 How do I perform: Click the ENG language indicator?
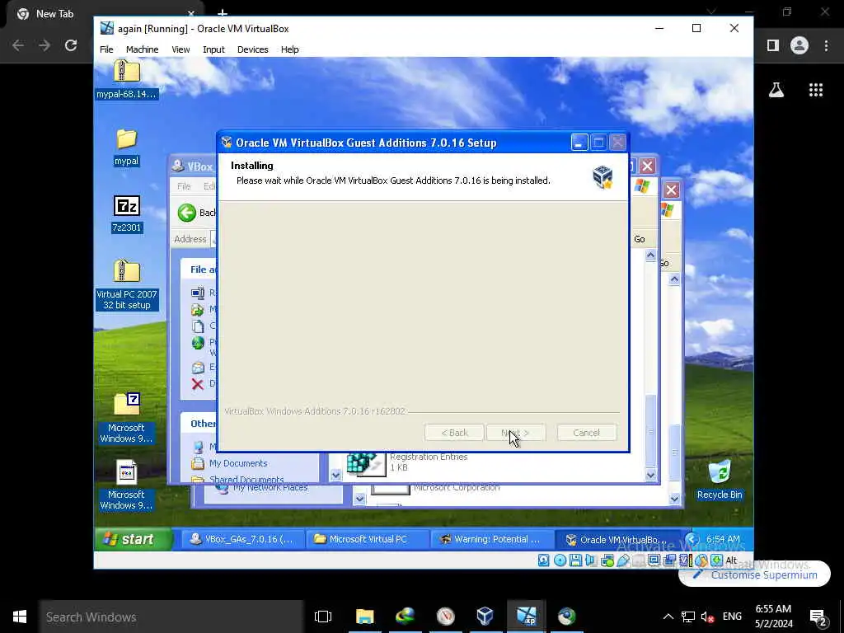click(732, 617)
